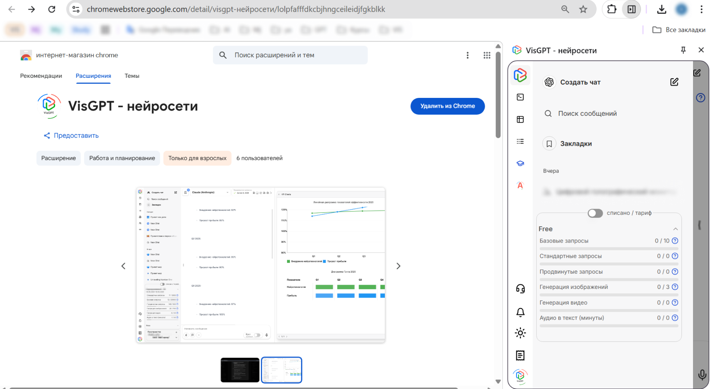The height and width of the screenshot is (389, 712).
Task: Open terminal-style prompt icon in sidebar
Action: (x=520, y=97)
